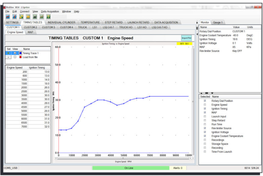Click the green question mark help icon
This screenshot has width=263, height=176.
click(49, 17)
